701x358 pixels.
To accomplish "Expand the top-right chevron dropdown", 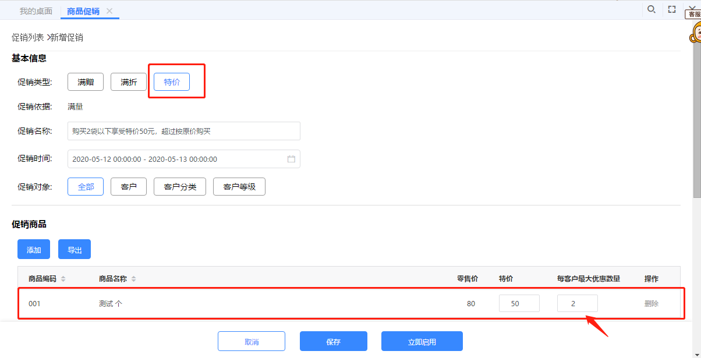I will coord(692,7).
